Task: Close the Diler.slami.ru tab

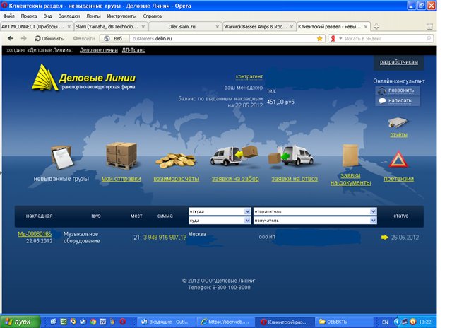Action: click(218, 27)
